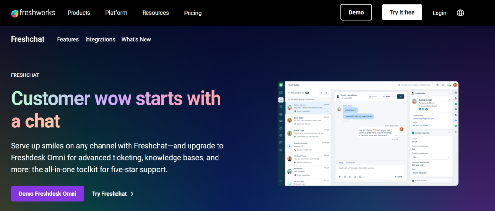Click the canned response reply text area

click(x=370, y=168)
